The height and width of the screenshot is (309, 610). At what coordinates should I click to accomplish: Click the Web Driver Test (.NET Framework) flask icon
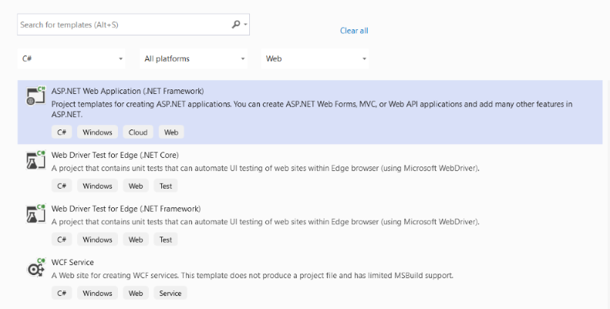[x=35, y=213]
